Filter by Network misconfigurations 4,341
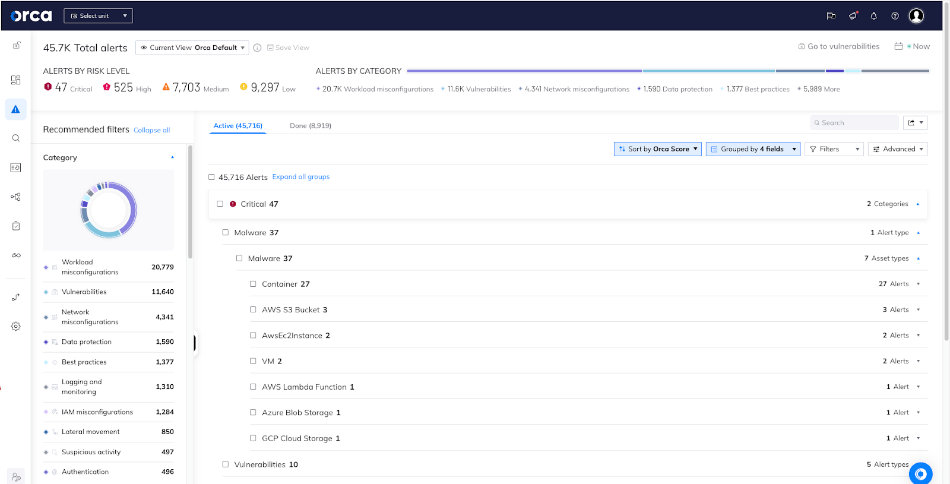Image resolution: width=950 pixels, height=484 pixels. pos(109,317)
